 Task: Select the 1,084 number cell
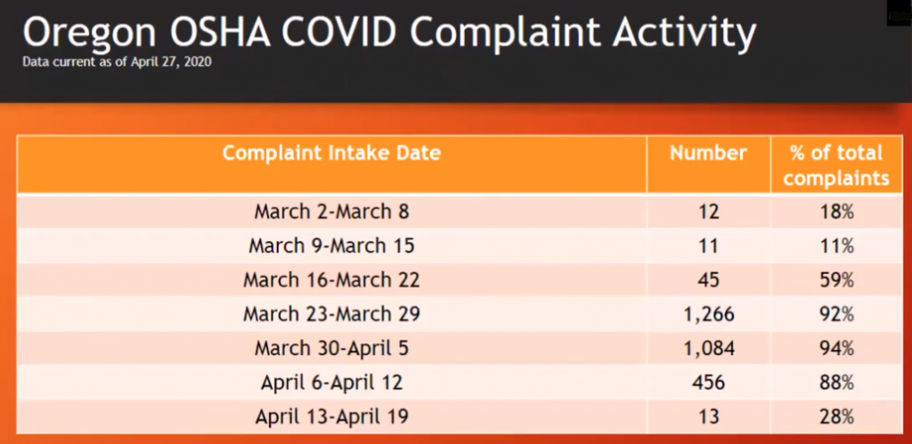tap(708, 349)
